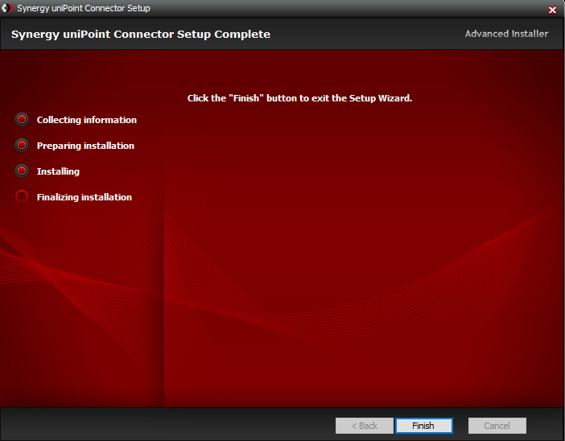Click the "Preparing installation" step label
Screen dimensions: 565x441
pos(85,146)
